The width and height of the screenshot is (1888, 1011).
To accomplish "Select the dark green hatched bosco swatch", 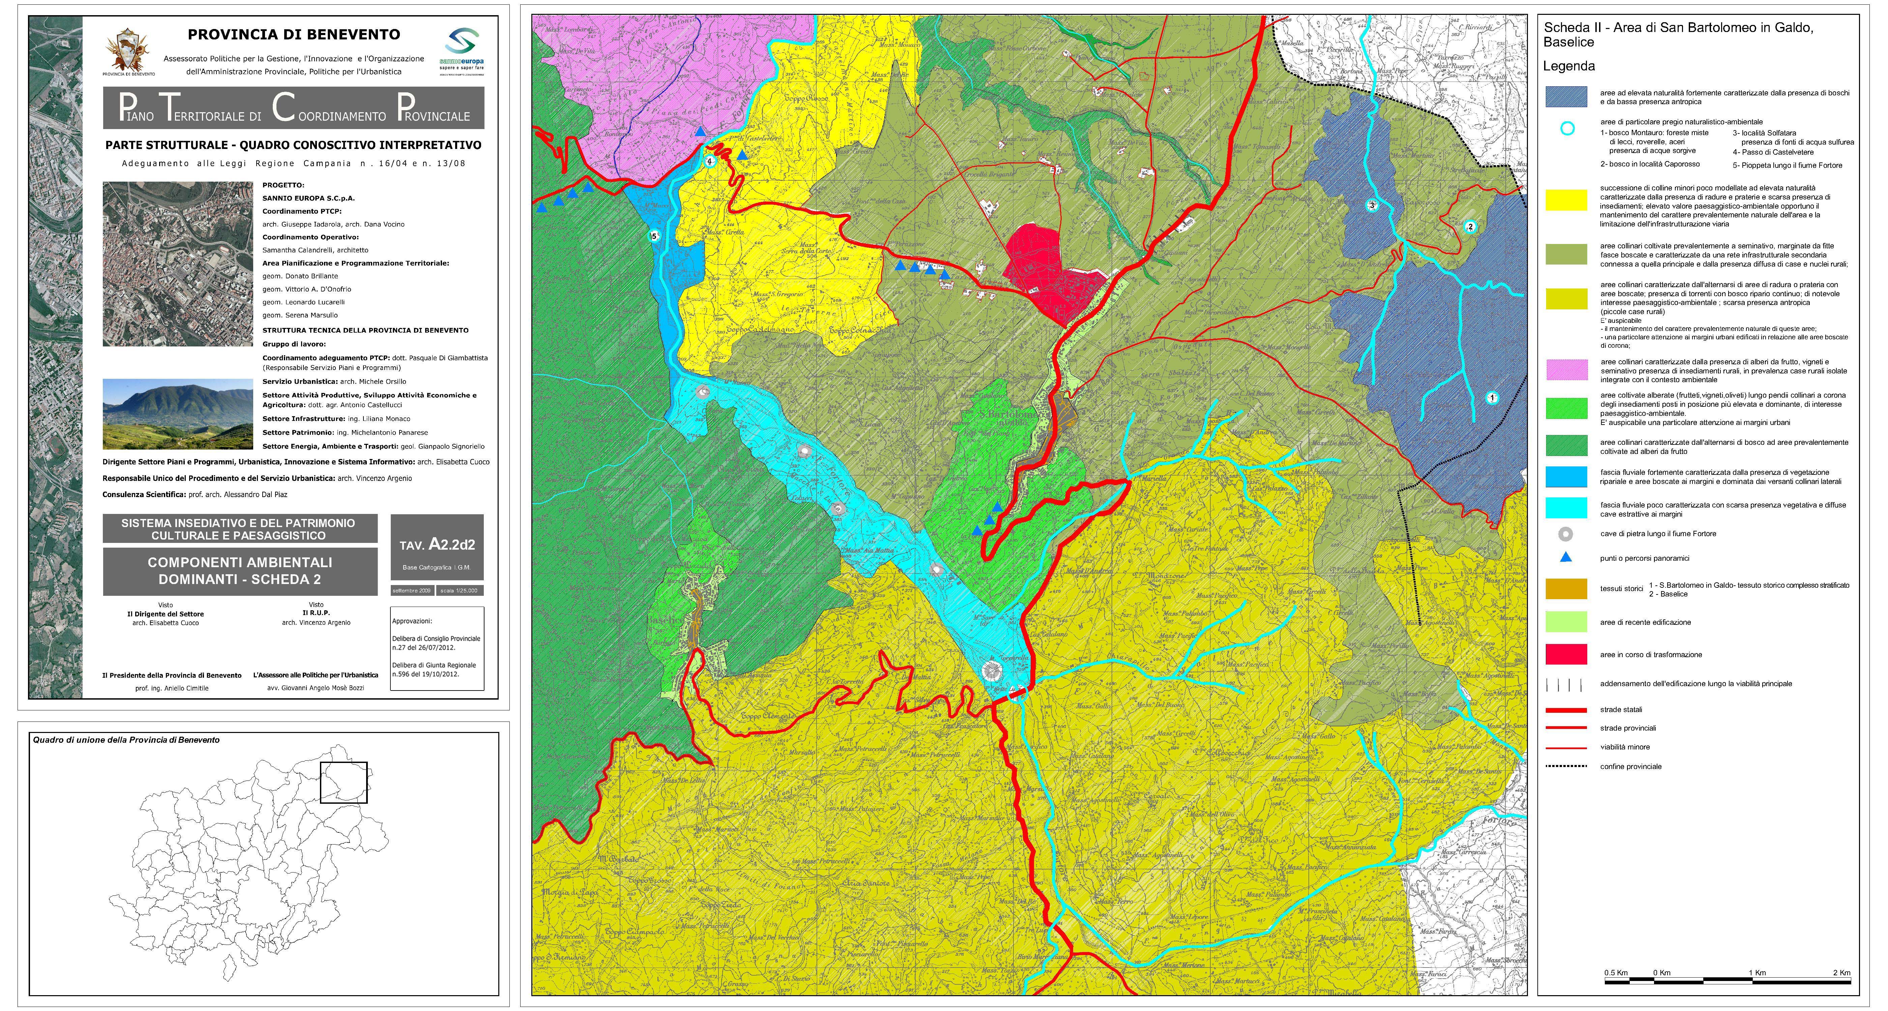I will [x=1566, y=446].
